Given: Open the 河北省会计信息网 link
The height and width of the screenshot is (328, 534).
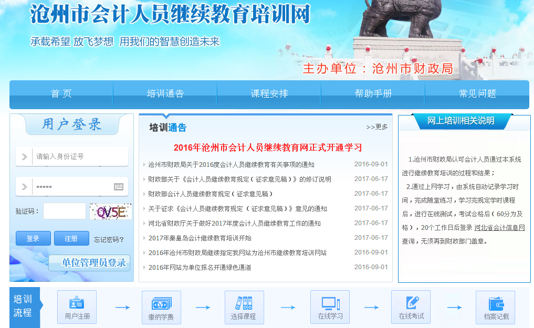Looking at the screenshot, I should (x=499, y=228).
